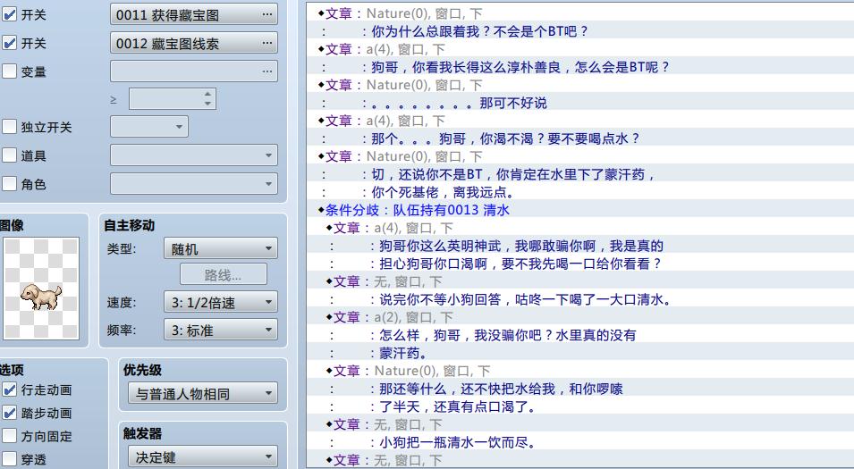
Task: Open the 触发器 决定键 dropdown
Action: (x=203, y=457)
